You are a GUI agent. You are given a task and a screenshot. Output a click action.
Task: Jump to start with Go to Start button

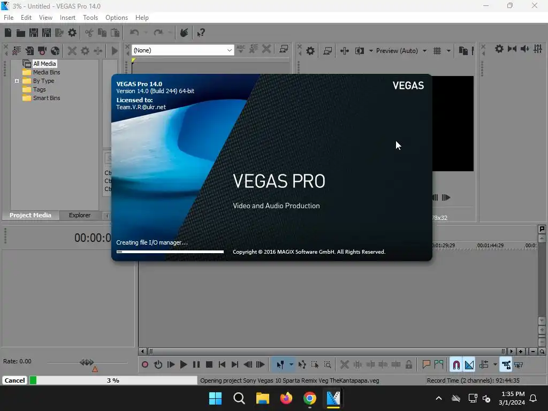click(x=222, y=365)
